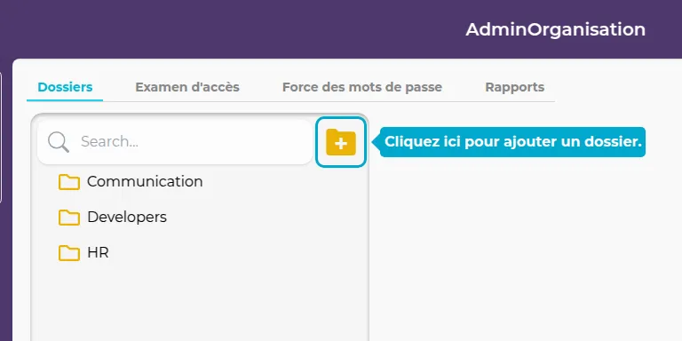Click the Communication folder icon
Screen dimensions: 682x341
click(x=69, y=182)
